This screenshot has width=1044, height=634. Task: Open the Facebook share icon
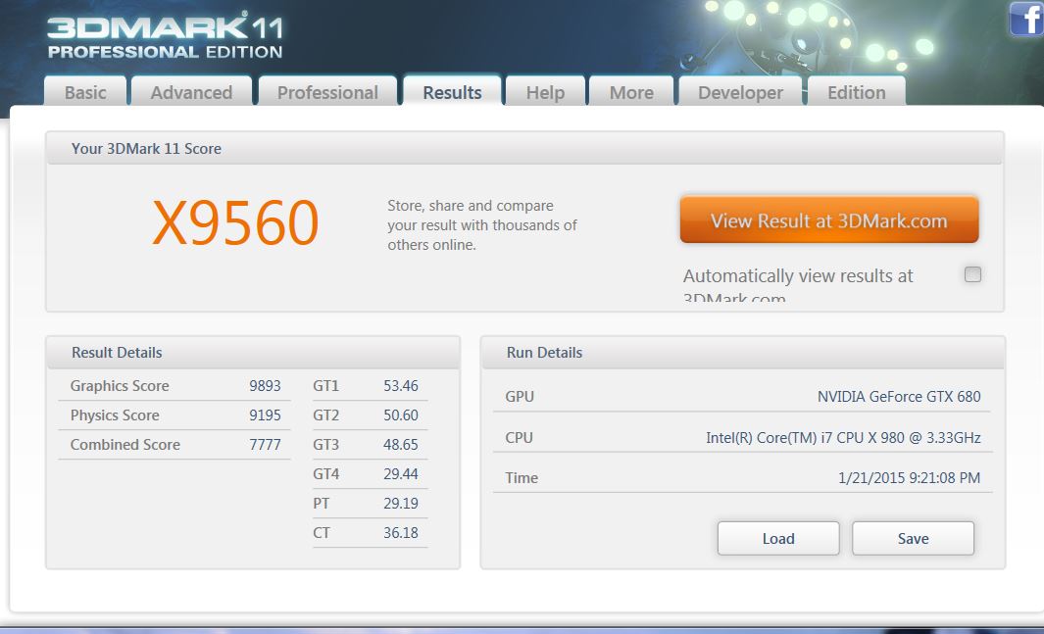1026,19
